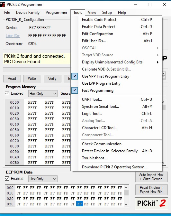Image resolution: width=171 pixels, height=216 pixels.
Task: Open EEPROM Data Hex Only dropdown
Action: click(43, 179)
